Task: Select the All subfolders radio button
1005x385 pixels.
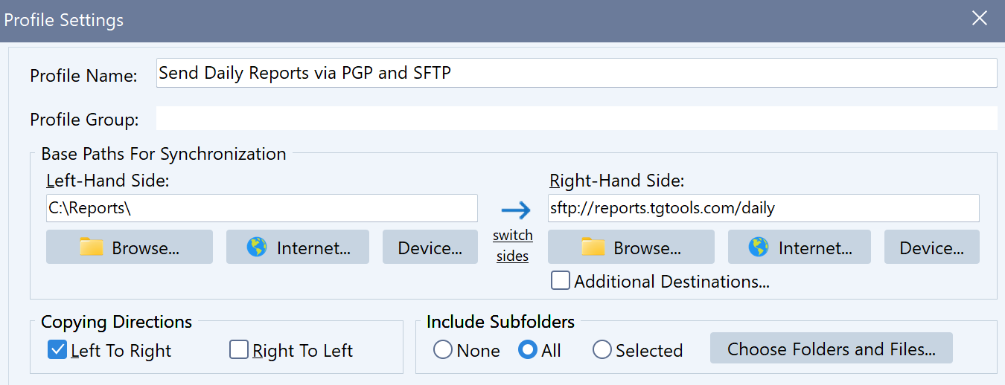Action: [x=528, y=350]
